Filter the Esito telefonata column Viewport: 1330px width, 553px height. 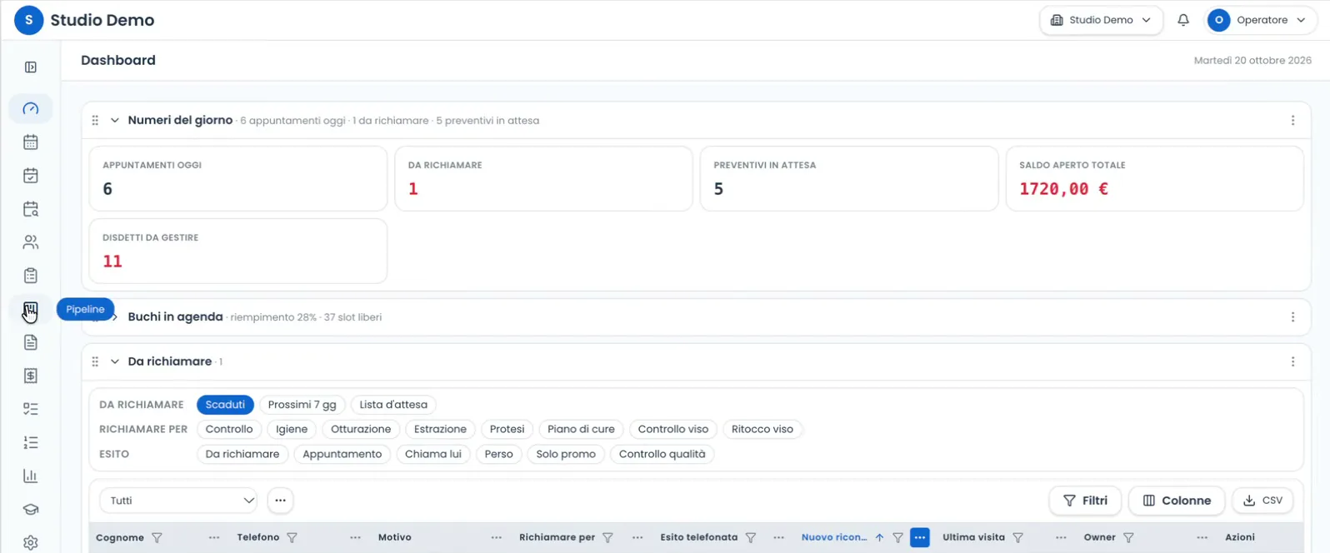point(750,538)
